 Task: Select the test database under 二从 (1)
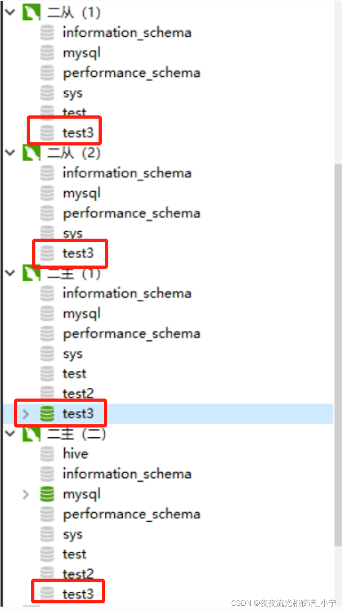point(74,112)
